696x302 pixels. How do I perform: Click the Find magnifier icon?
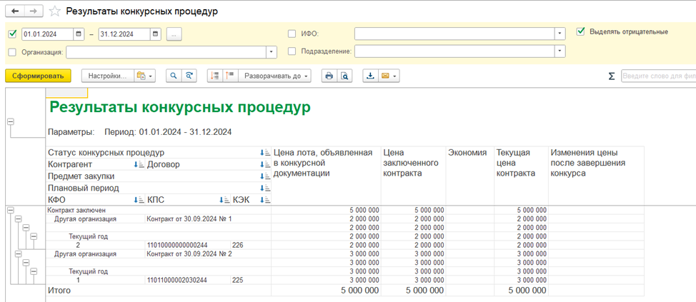tap(174, 76)
